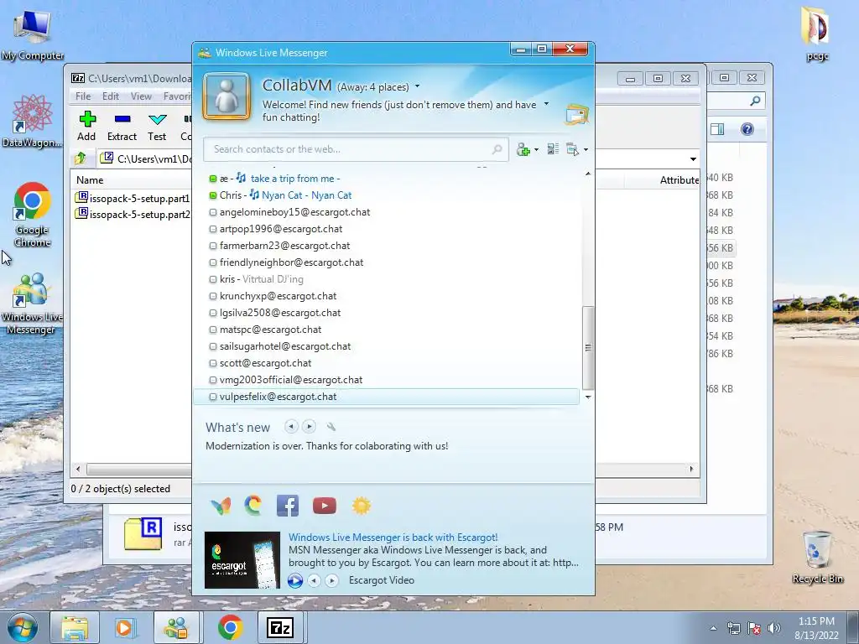859x644 pixels.
Task: Expand the personal message dropdown arrow
Action: point(546,104)
